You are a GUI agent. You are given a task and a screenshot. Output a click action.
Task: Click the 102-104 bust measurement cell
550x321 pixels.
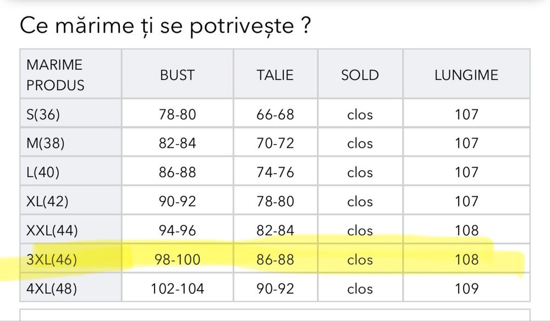pyautogui.click(x=177, y=288)
